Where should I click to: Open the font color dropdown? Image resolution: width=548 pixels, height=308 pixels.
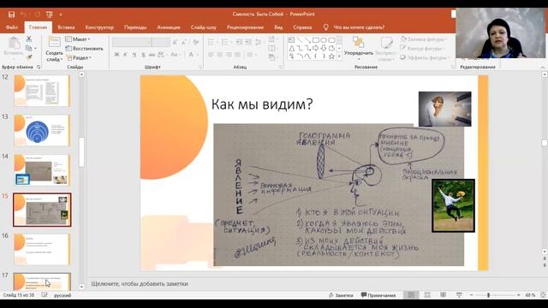(x=193, y=55)
